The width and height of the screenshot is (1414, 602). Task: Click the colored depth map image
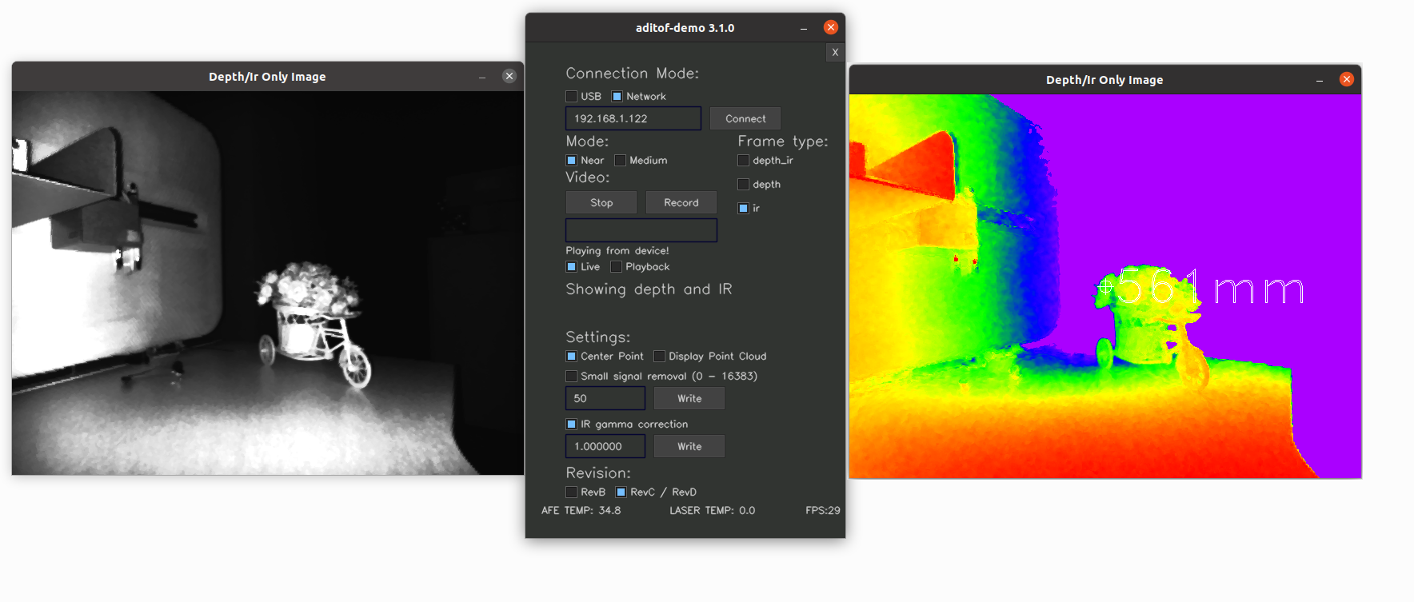point(1105,286)
